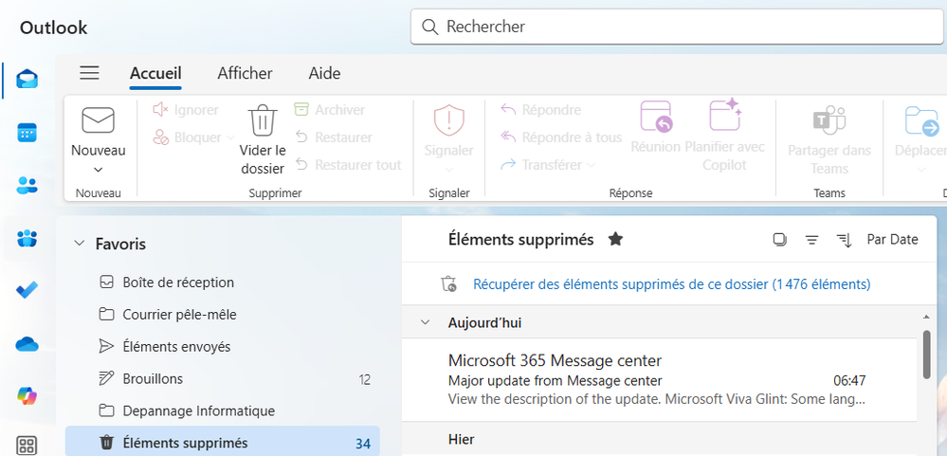The width and height of the screenshot is (947, 456).
Task: Open the filter icon in message list
Action: [x=811, y=240]
